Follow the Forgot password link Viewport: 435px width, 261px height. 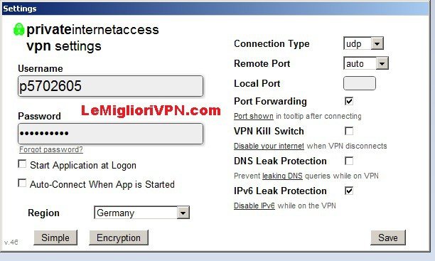(51, 149)
